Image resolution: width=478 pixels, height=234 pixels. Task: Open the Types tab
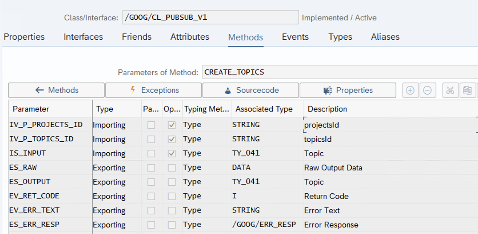[340, 37]
